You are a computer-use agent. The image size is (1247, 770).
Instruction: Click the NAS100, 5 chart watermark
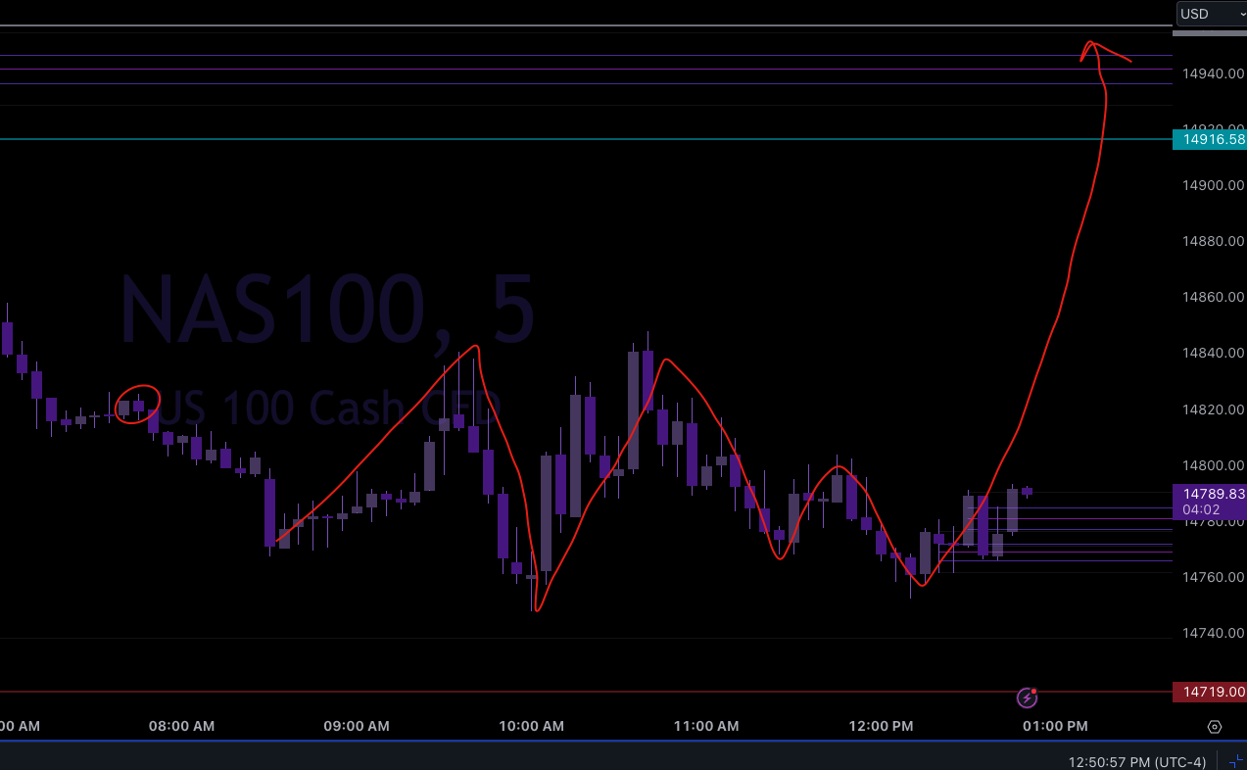pos(326,307)
